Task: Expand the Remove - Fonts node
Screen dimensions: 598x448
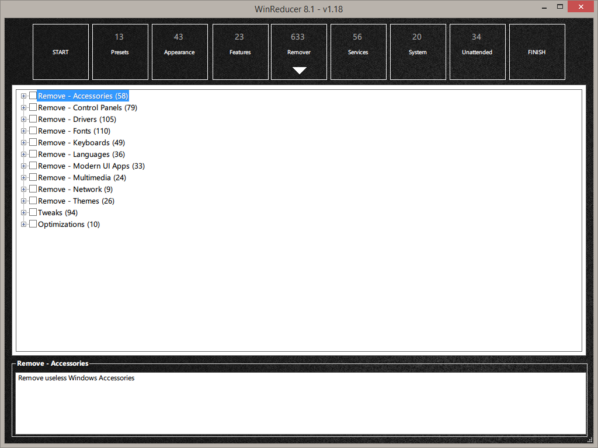Action: pyautogui.click(x=23, y=131)
